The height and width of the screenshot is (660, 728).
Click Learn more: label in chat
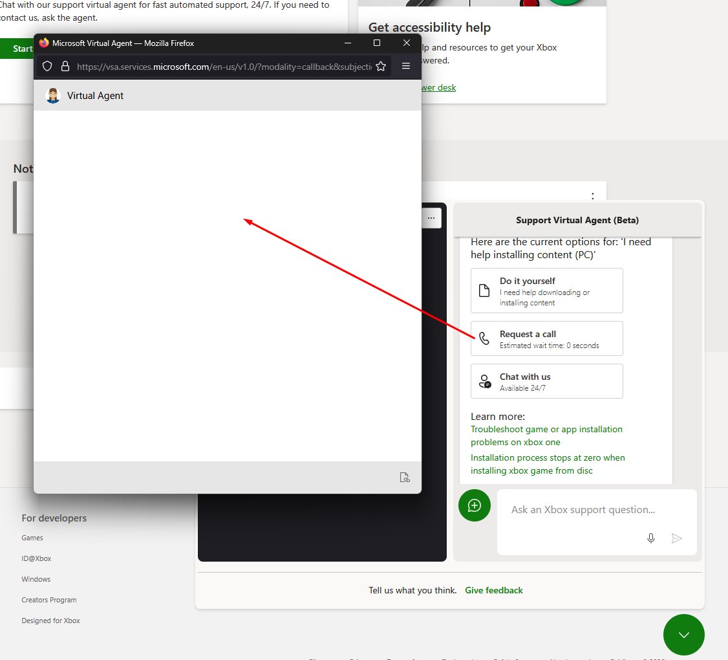498,417
